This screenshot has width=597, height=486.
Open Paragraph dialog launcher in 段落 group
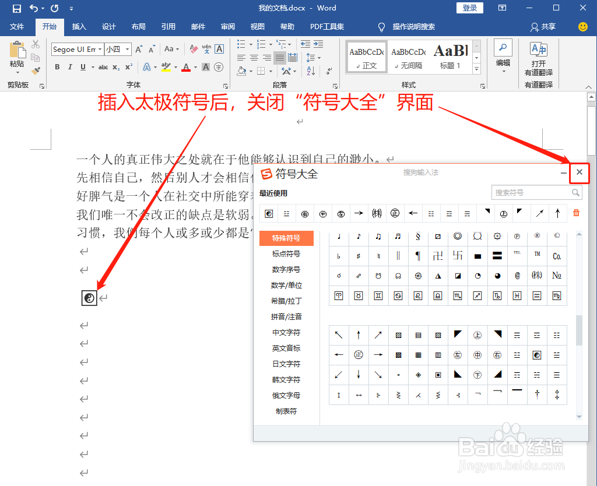click(x=335, y=86)
